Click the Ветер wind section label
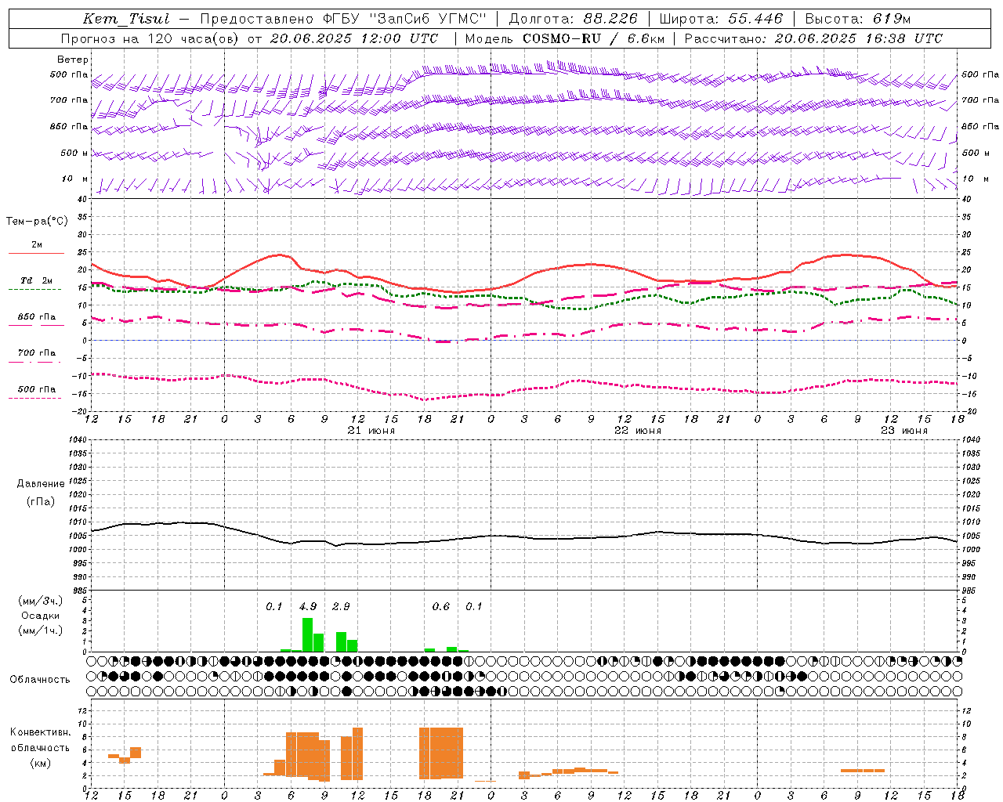1003x802 pixels. tap(72, 60)
